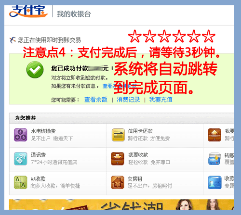Select the 信用卡还款 credit card icon
This screenshot has width=241, height=215.
[x=118, y=135]
